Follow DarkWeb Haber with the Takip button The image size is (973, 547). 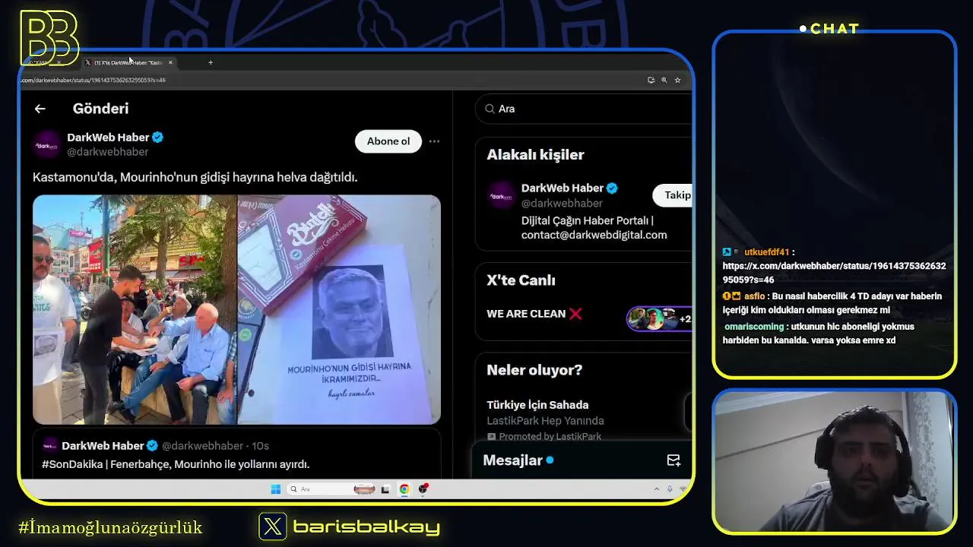click(674, 195)
